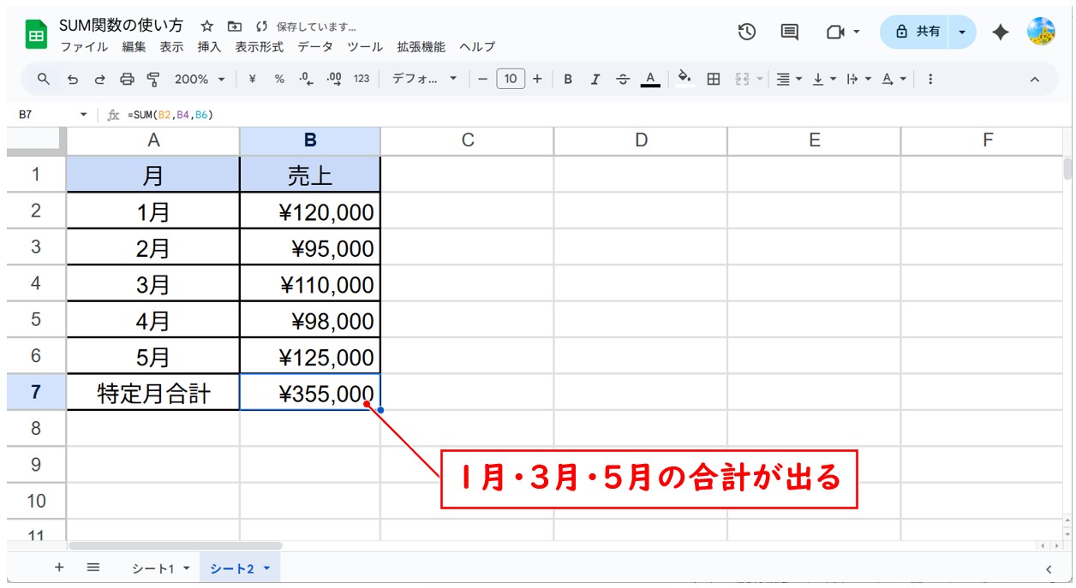Image resolution: width=1076 pixels, height=588 pixels.
Task: Toggle bold formatting
Action: click(x=567, y=79)
